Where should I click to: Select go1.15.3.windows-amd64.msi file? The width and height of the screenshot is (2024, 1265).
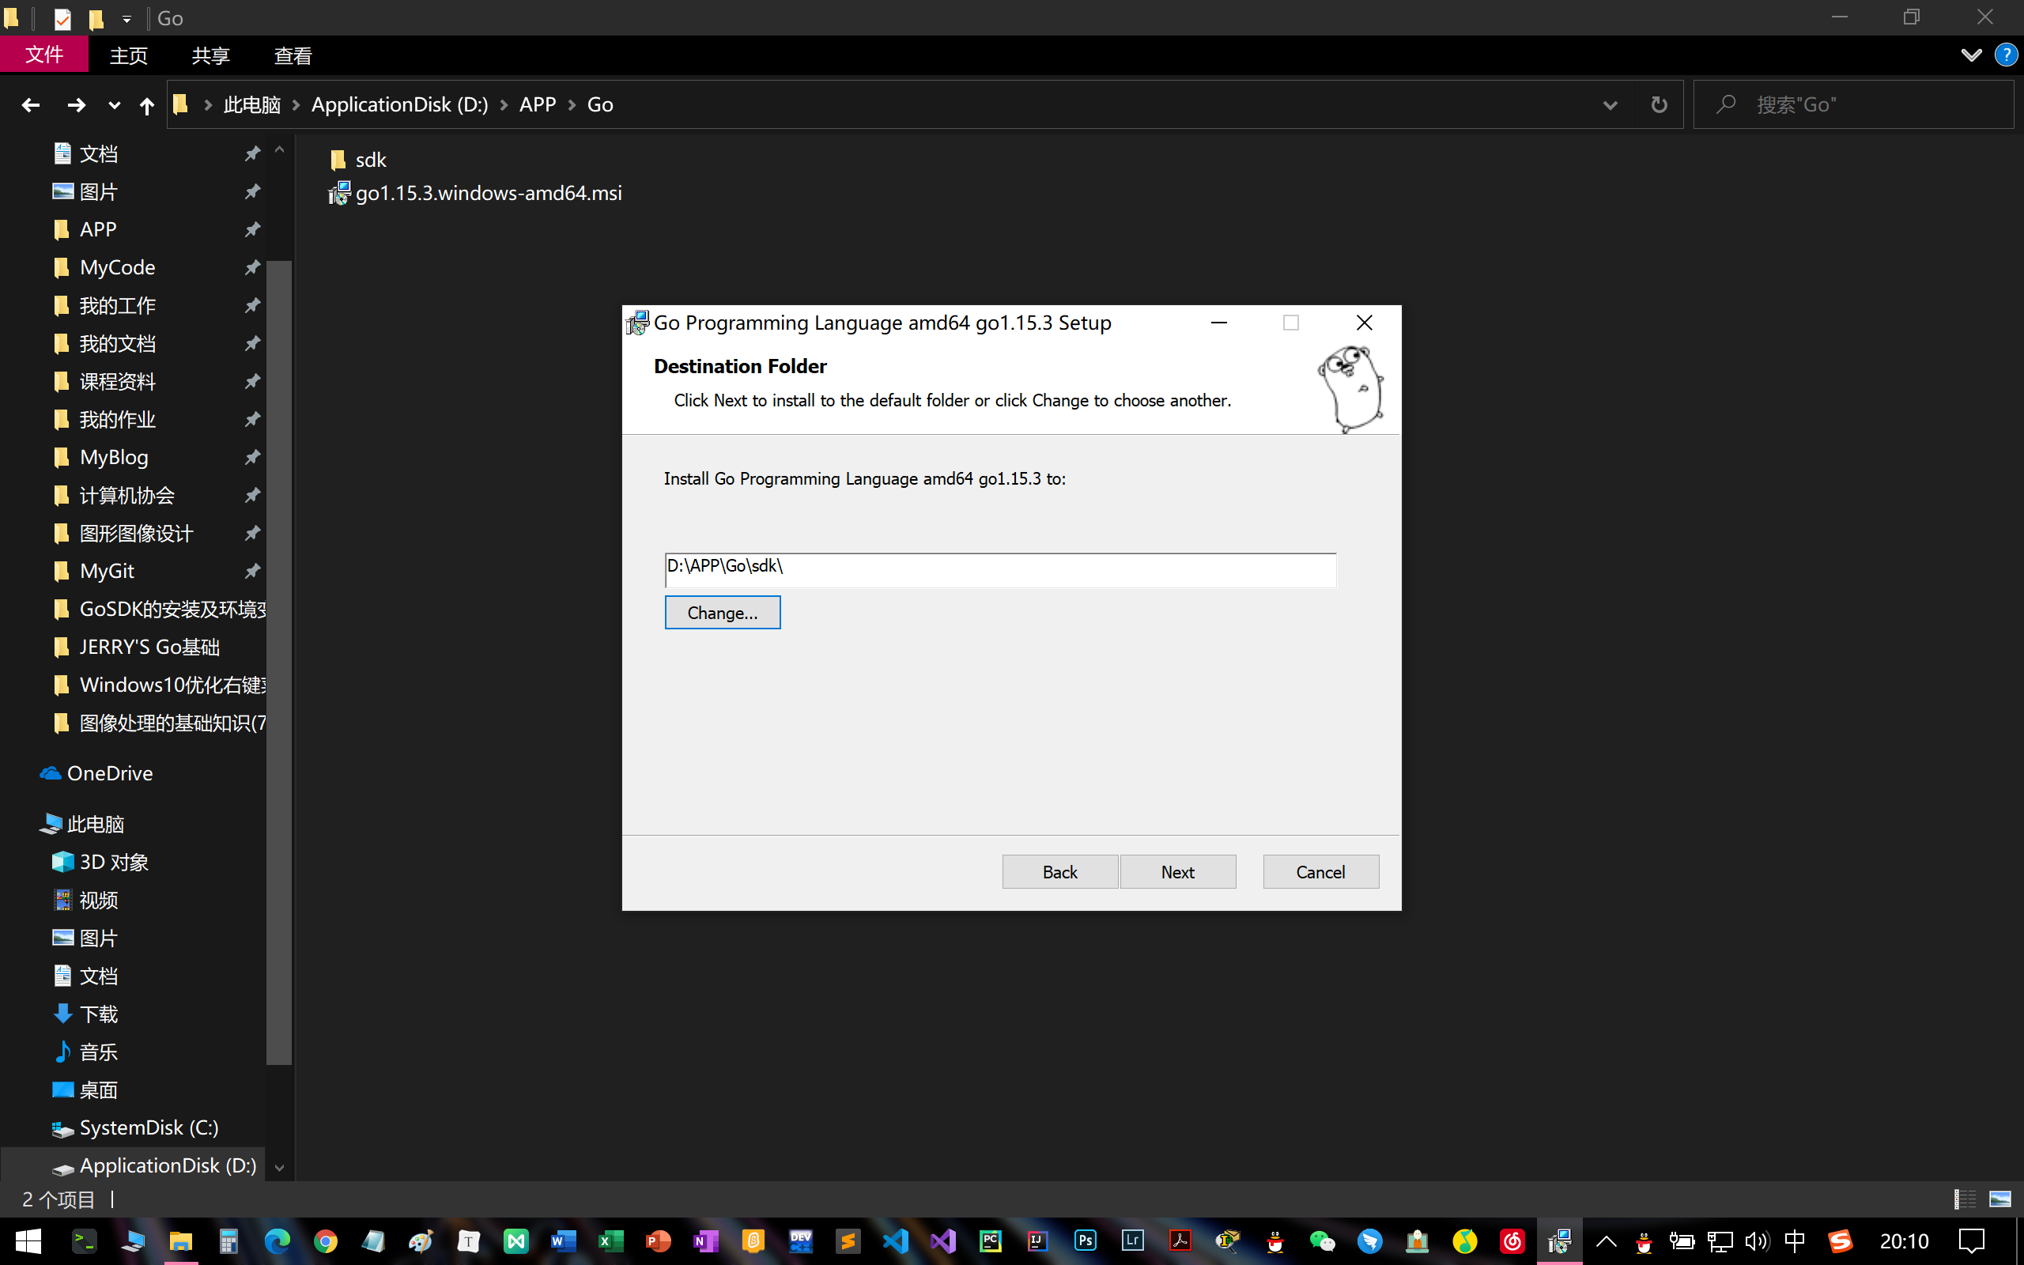[488, 193]
